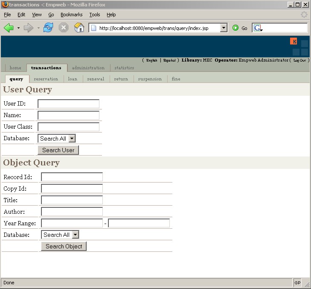The image size is (311, 289).
Task: Switch language to English link
Action: tap(152, 60)
